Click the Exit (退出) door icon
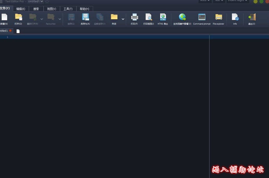Image resolution: width=269 pixels, height=178 pixels. tap(252, 17)
